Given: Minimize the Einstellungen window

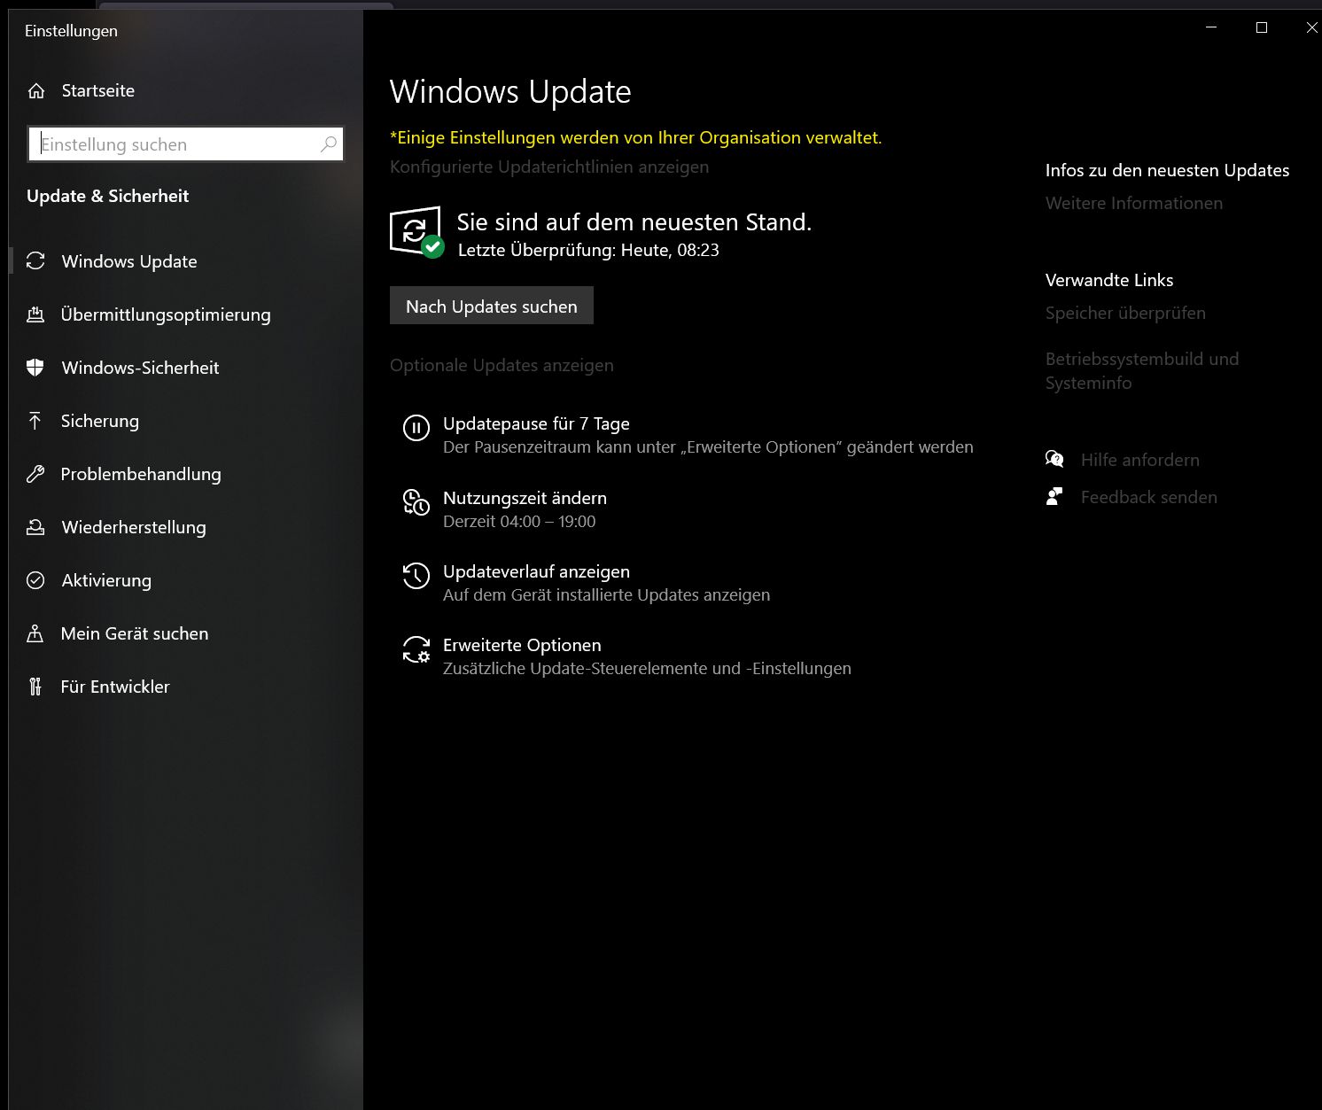Looking at the screenshot, I should point(1211,27).
